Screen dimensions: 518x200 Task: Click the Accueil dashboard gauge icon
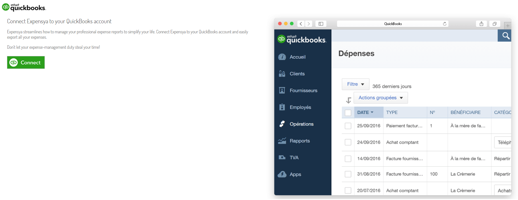point(282,57)
